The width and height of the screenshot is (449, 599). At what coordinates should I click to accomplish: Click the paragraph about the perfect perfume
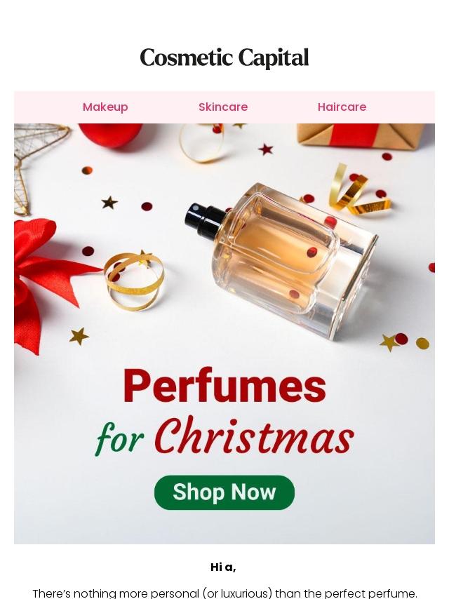click(224, 593)
